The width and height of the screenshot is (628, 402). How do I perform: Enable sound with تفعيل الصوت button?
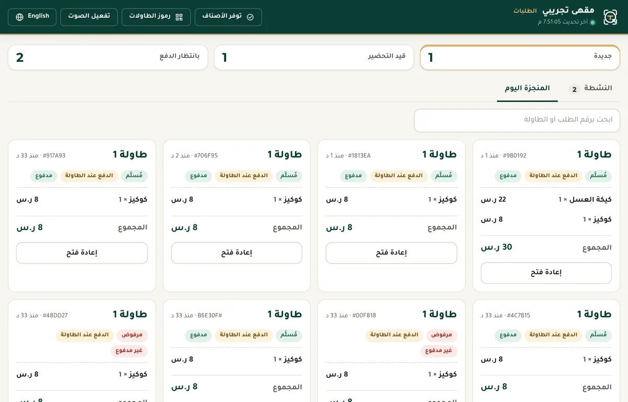89,17
